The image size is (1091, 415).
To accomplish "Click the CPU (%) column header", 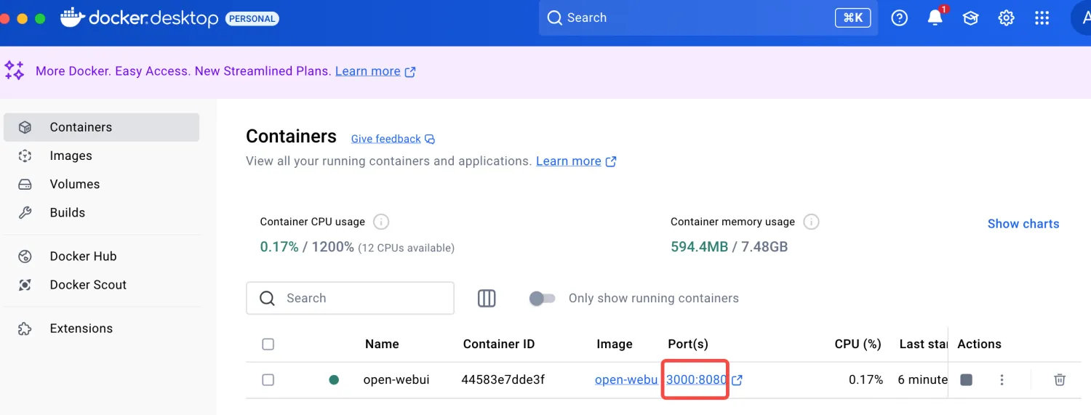I will click(858, 344).
